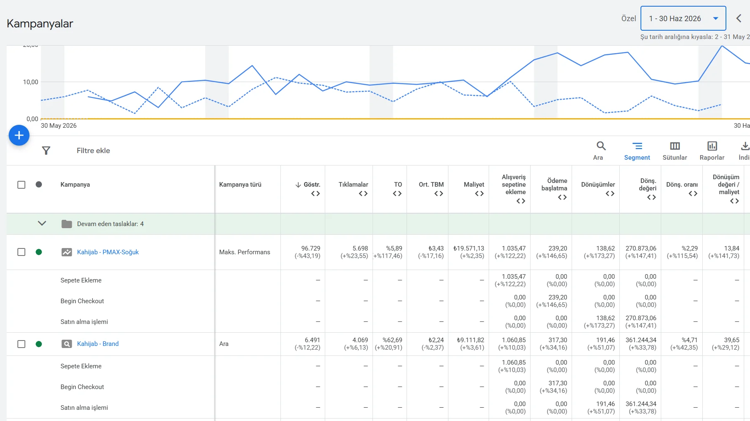The image size is (750, 421).
Task: Open the Segment menu
Action: pos(637,151)
